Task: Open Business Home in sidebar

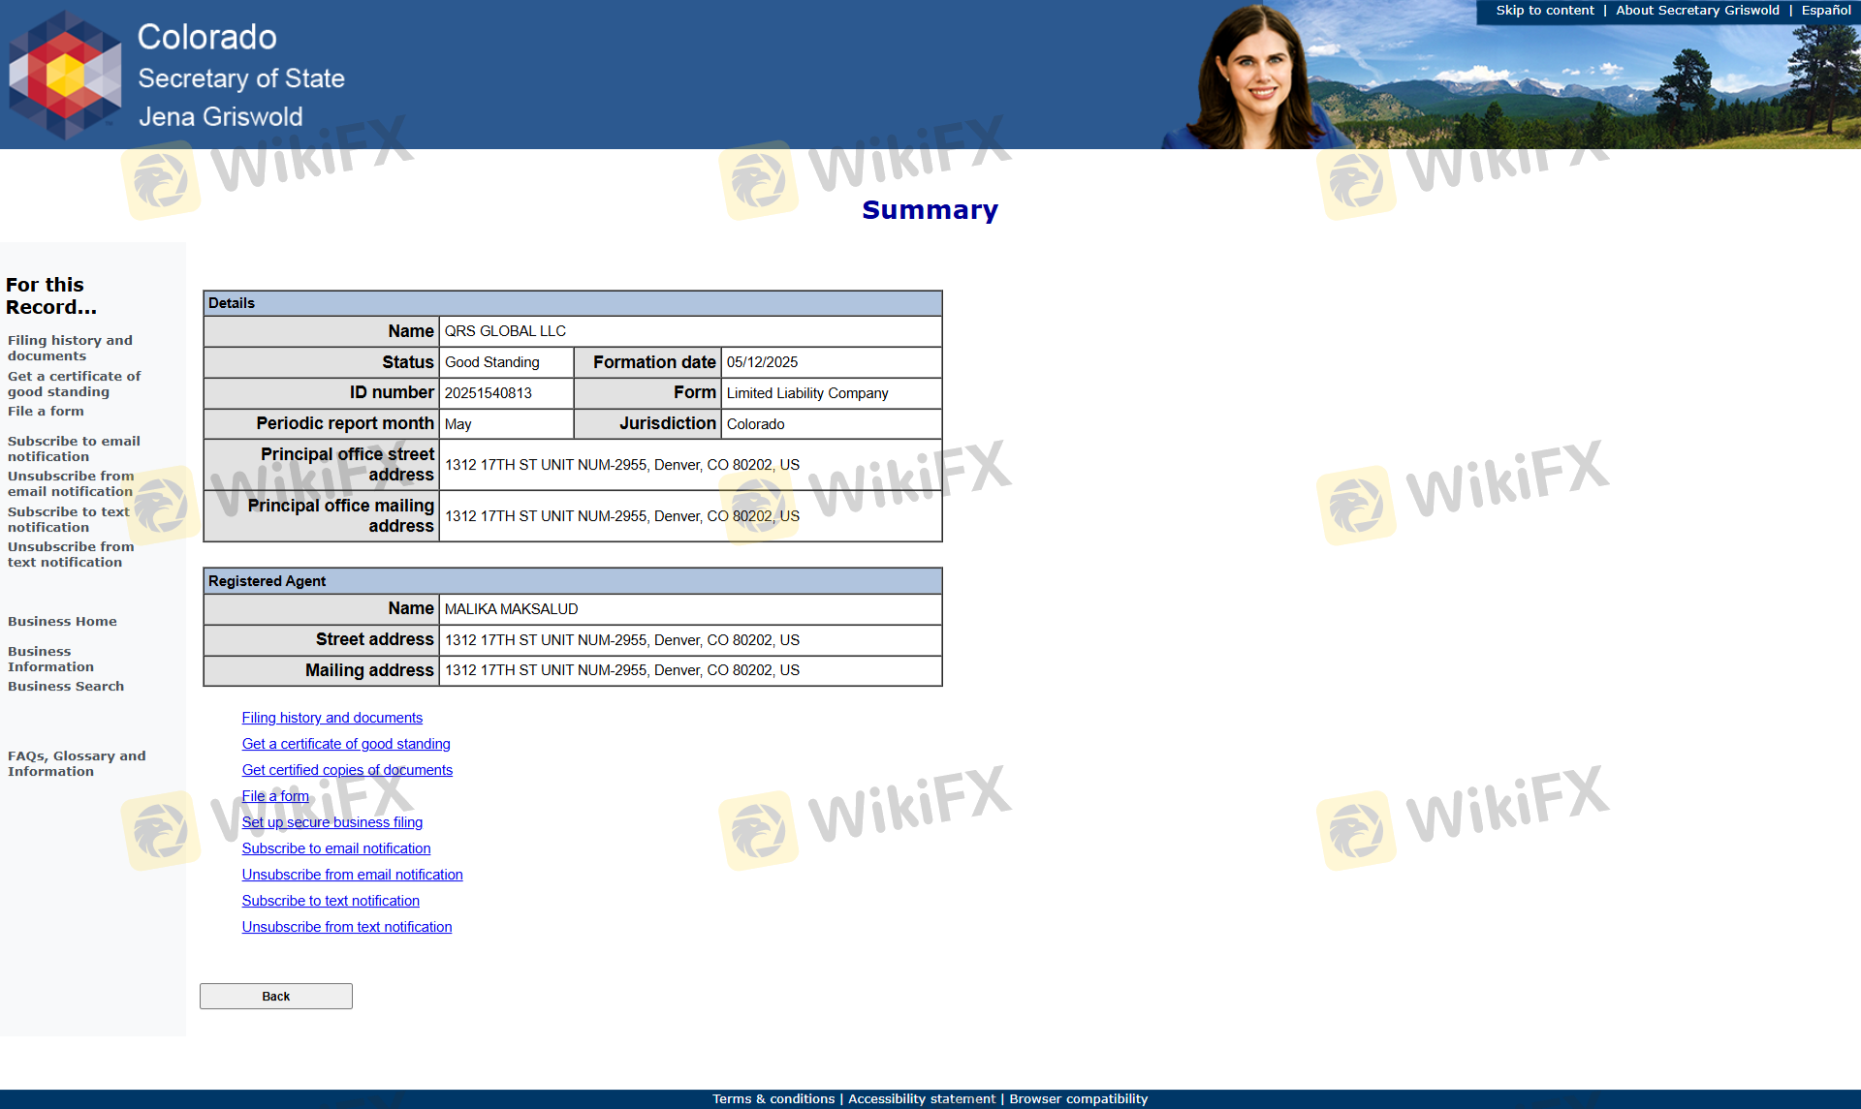Action: pos(62,622)
